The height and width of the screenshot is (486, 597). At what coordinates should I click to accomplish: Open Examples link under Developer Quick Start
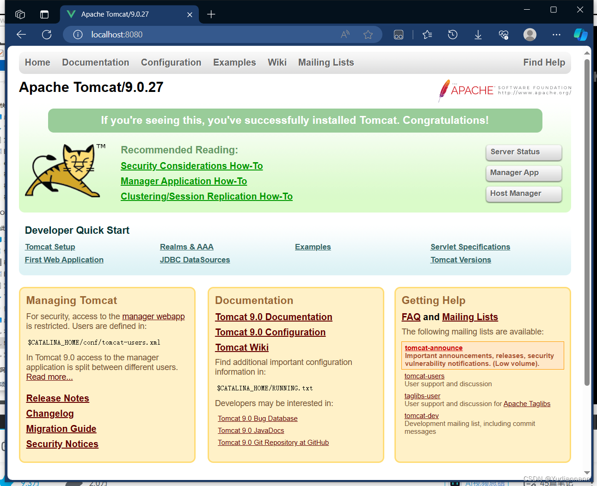[x=313, y=247]
